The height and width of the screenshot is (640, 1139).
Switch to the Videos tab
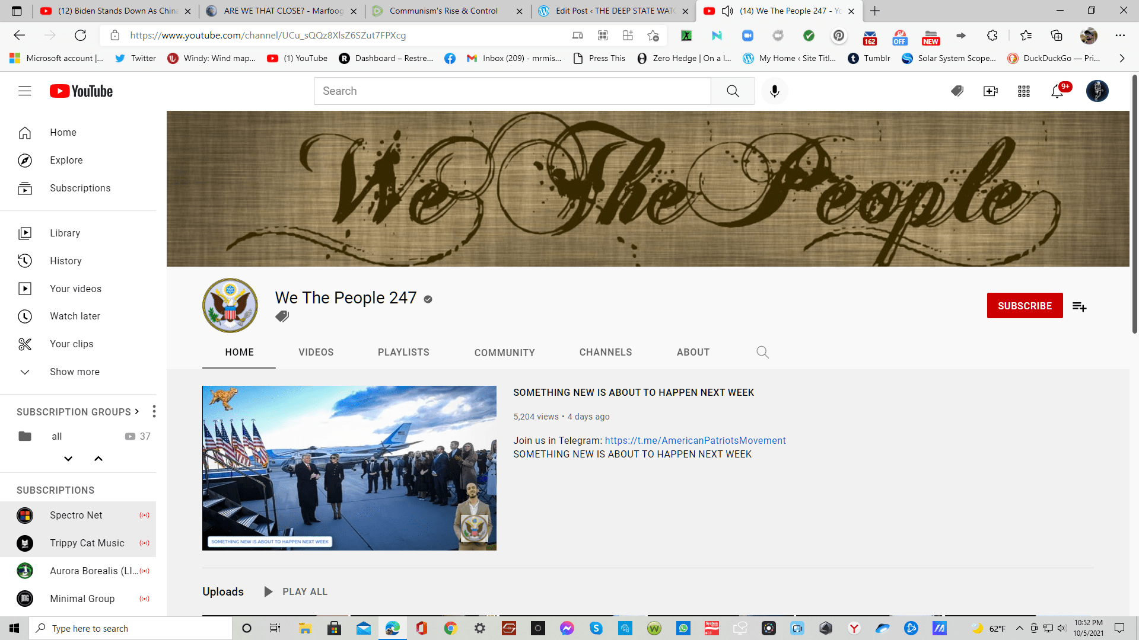(316, 353)
